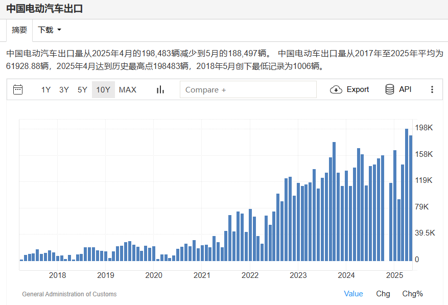The image size is (448, 305).
Task: Show the Value view
Action: coord(353,294)
